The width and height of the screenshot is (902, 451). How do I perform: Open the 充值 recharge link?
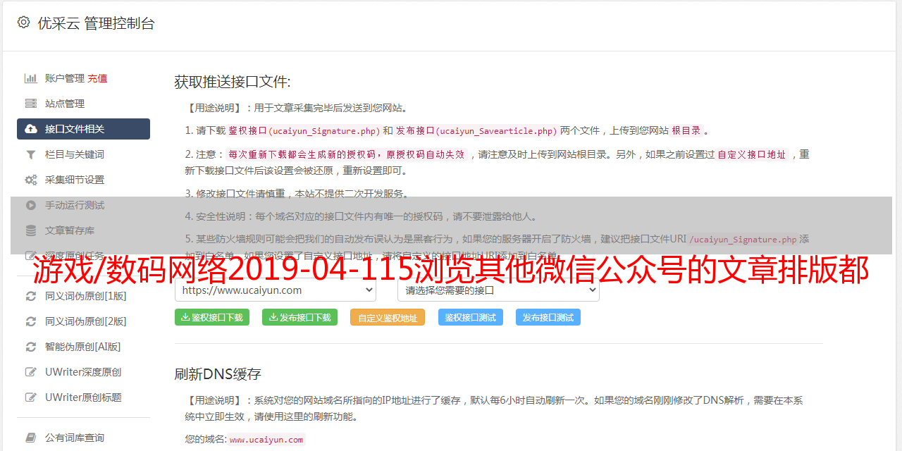(x=97, y=78)
